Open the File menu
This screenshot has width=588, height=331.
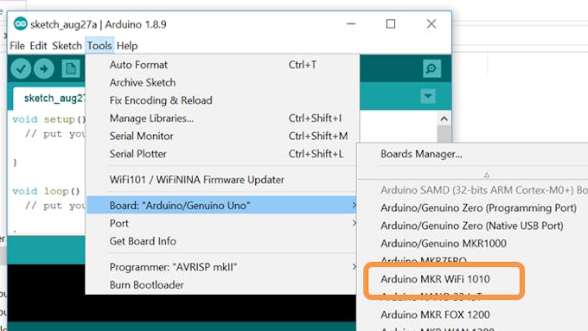[x=17, y=46]
